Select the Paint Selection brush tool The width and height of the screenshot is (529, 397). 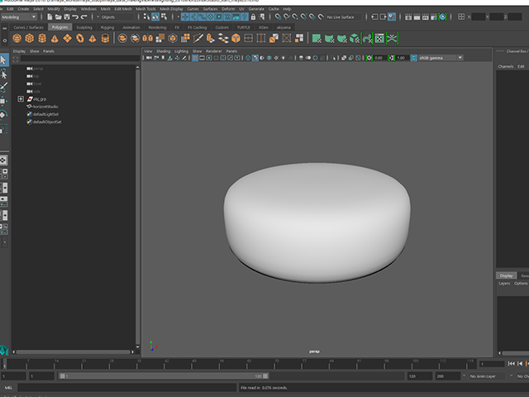[3, 87]
